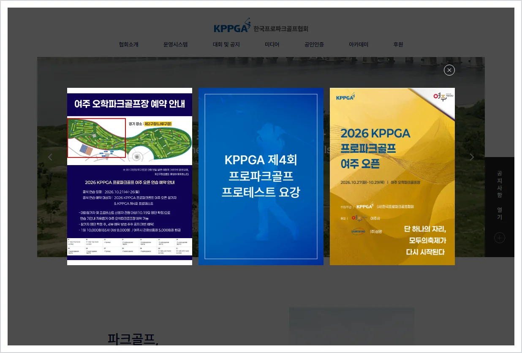Click the plus icon under 공지사항 열기
The image size is (522, 353).
(x=500, y=238)
